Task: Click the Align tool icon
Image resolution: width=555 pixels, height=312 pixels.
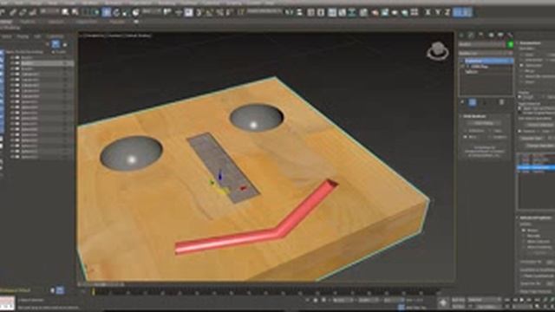Action: click(299, 12)
